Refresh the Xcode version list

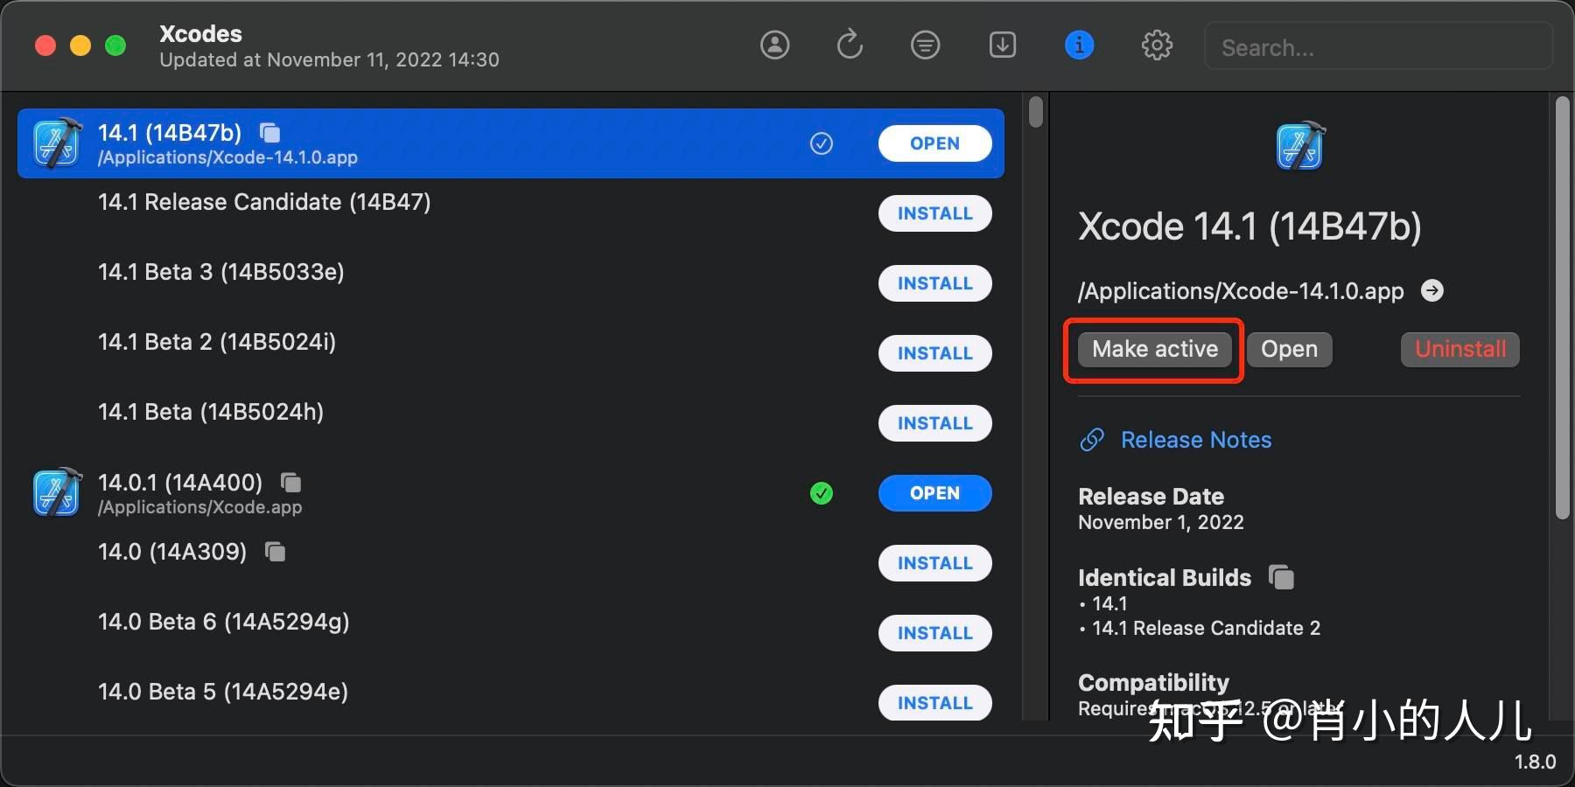pyautogui.click(x=848, y=45)
